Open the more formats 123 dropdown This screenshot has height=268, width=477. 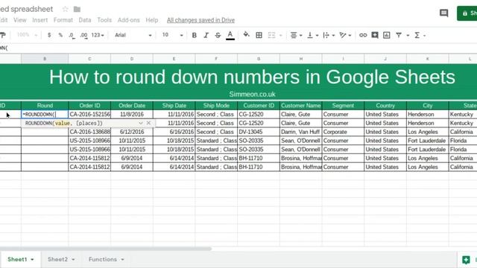(x=98, y=35)
